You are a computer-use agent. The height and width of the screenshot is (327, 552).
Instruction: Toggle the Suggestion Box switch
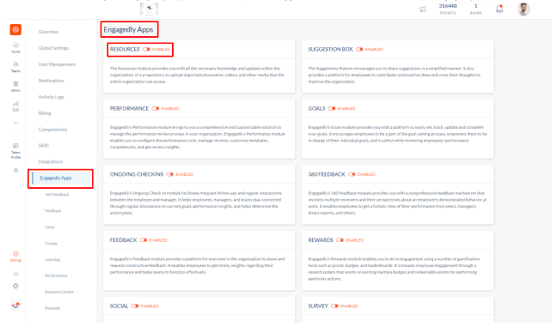359,50
